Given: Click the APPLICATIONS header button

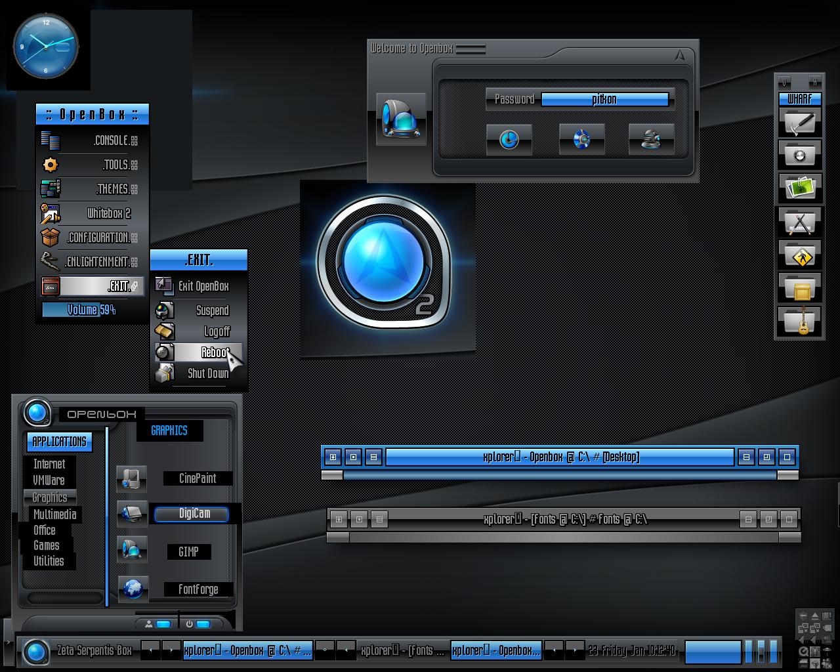Looking at the screenshot, I should [59, 442].
